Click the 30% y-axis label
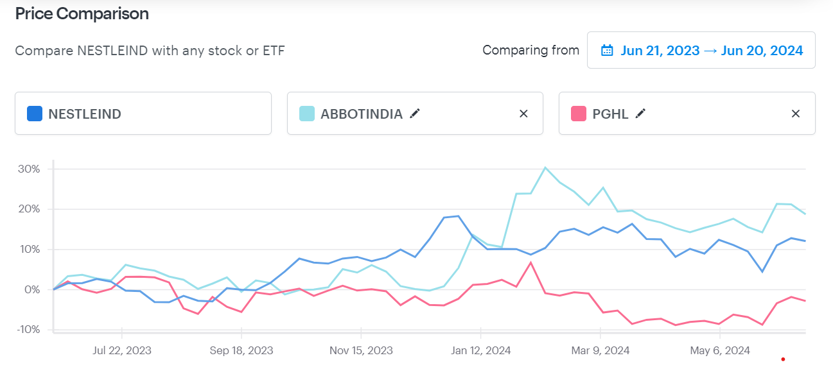 (30, 169)
